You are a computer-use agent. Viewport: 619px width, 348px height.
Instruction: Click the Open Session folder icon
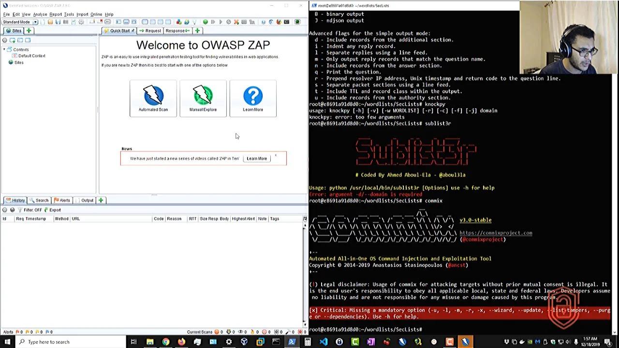[50, 22]
